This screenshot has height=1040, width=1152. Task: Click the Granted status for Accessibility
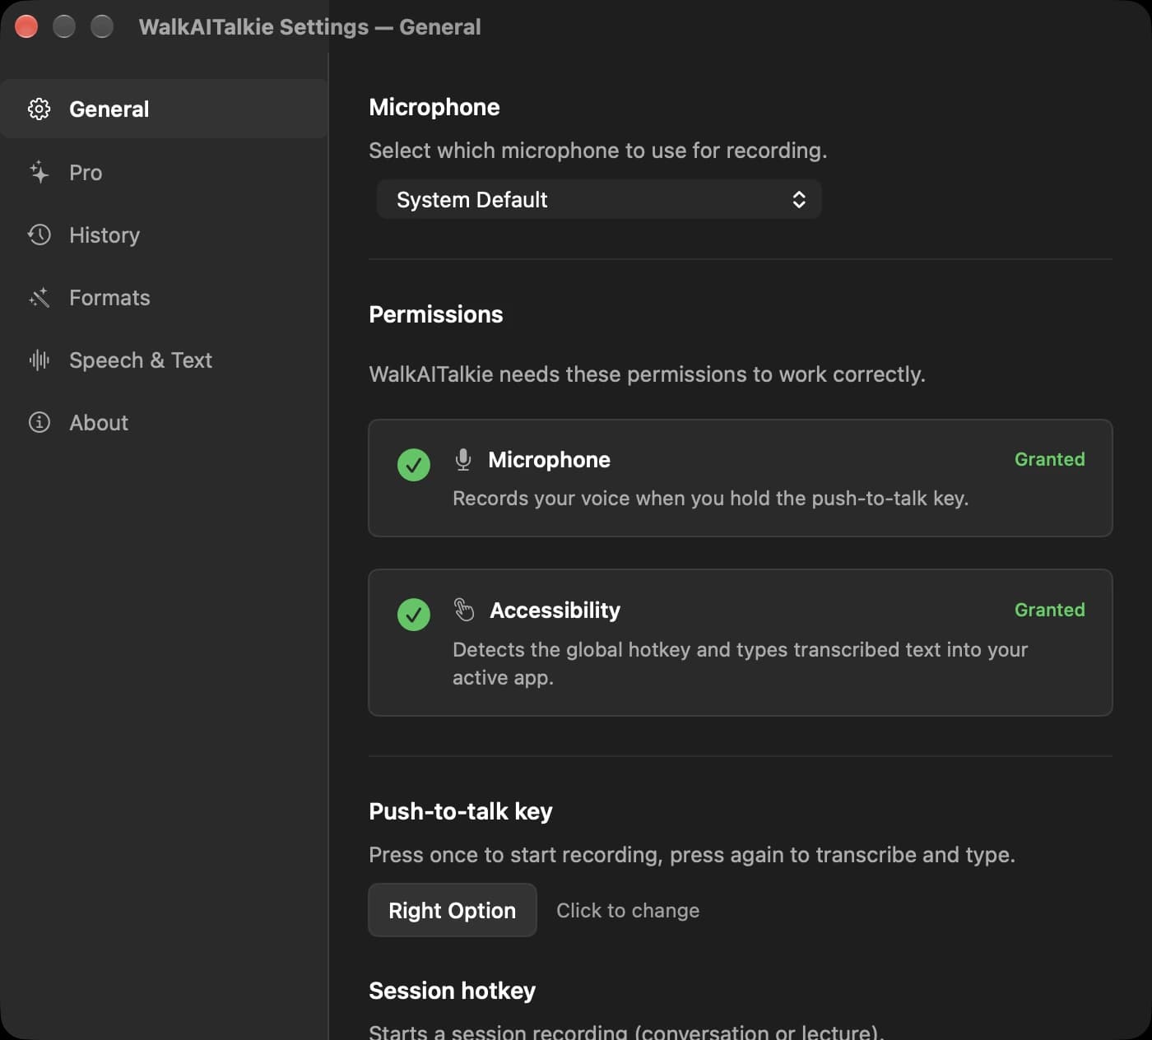coord(1049,610)
